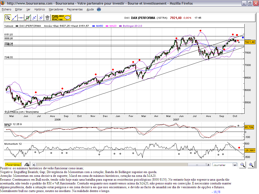Click the DAX (PERFORMA legend label
Image resolution: width=259 pixels, height=194 pixels.
(30, 26)
